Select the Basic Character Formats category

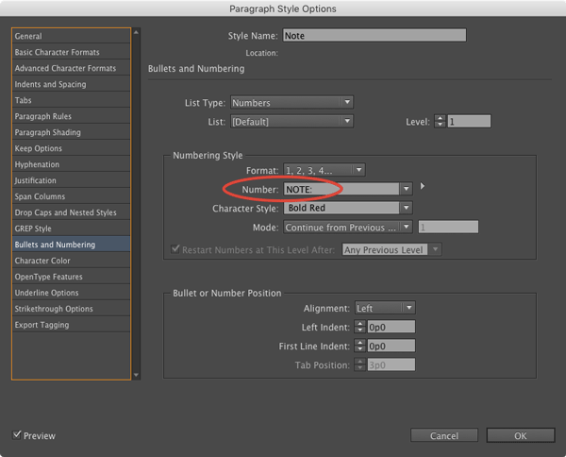pyautogui.click(x=58, y=52)
